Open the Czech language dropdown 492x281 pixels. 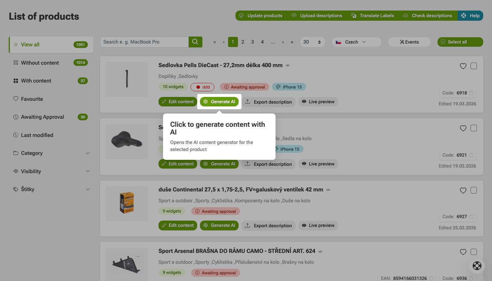[x=357, y=42]
